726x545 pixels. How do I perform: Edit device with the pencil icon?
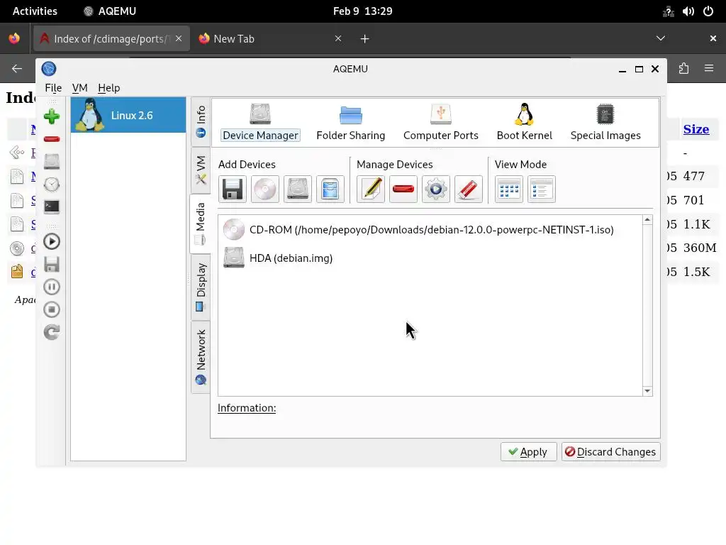[x=371, y=189]
